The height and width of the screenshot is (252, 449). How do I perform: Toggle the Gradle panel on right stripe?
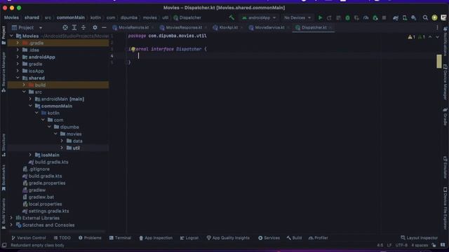[445, 117]
